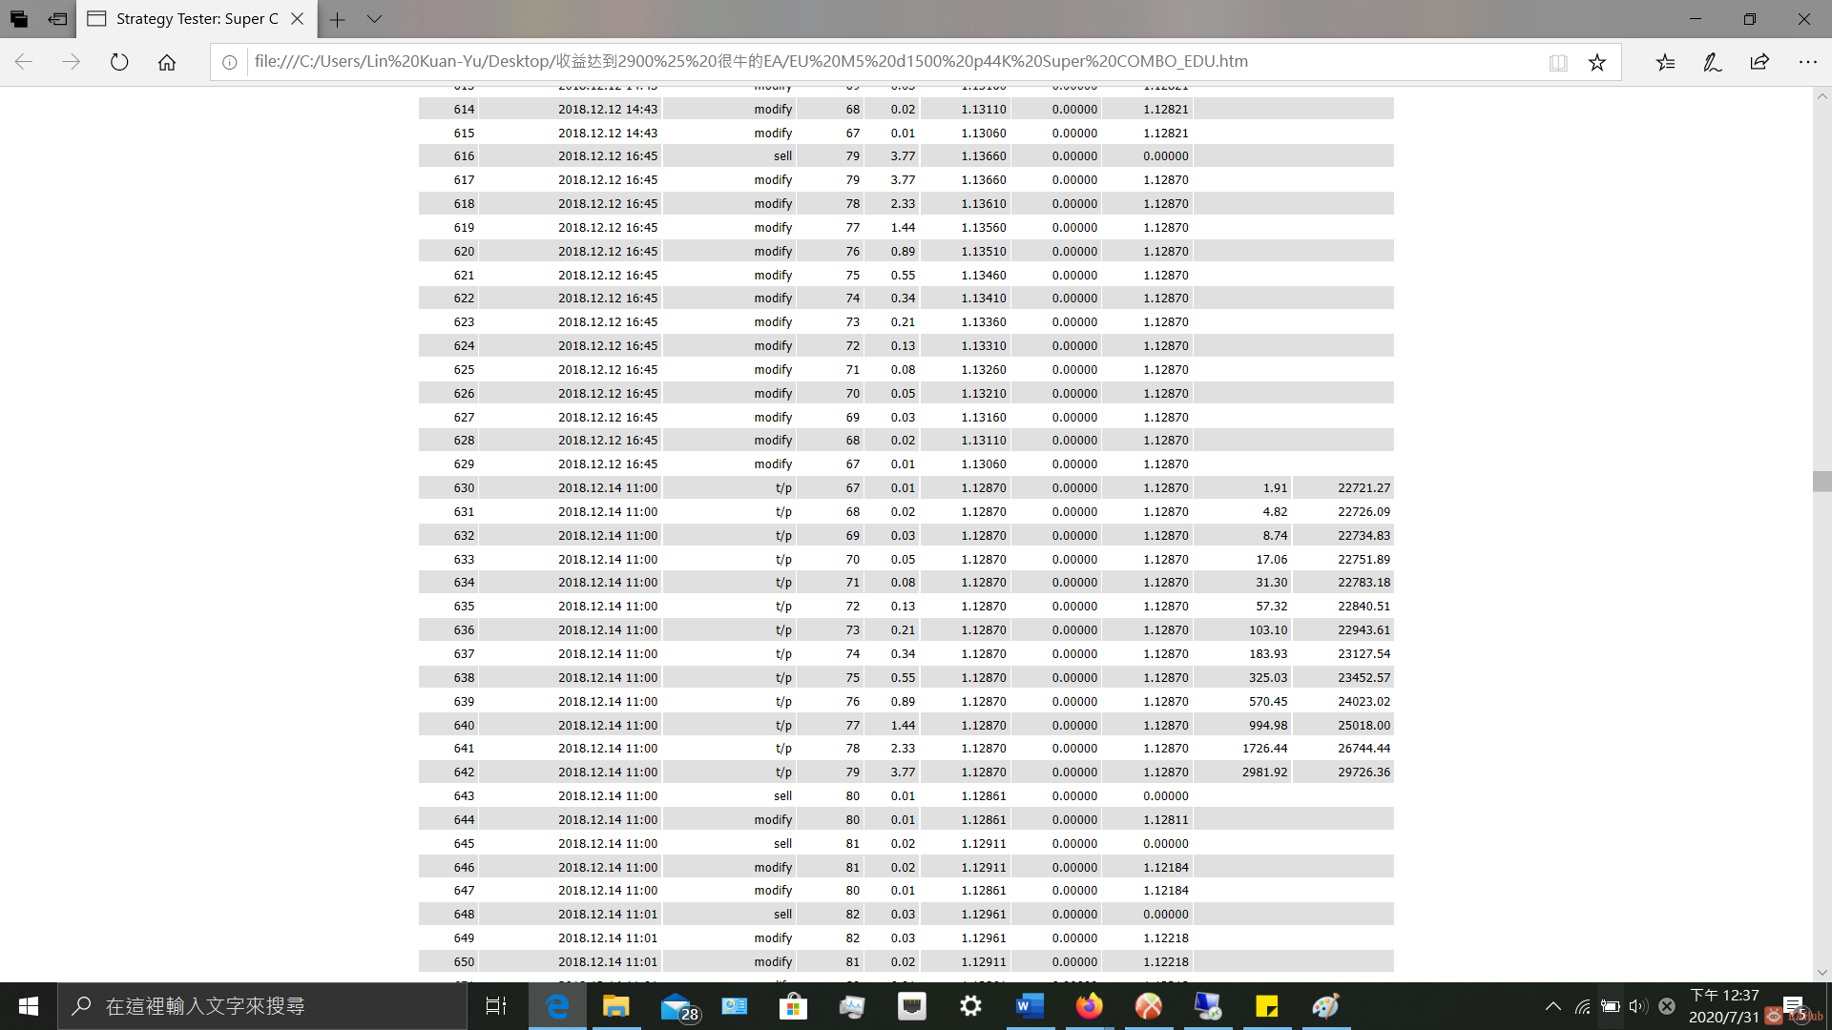Click the scroll down arrow on scrollbar

tap(1822, 972)
